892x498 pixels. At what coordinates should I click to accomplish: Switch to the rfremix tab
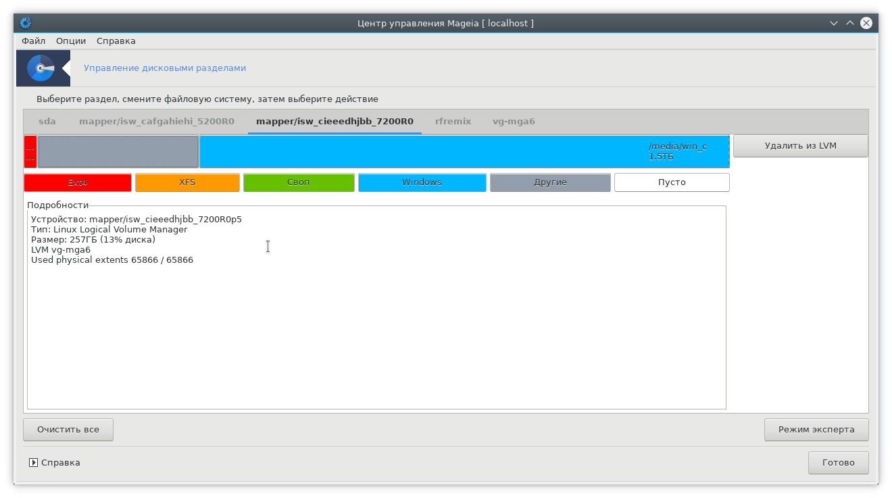point(453,122)
